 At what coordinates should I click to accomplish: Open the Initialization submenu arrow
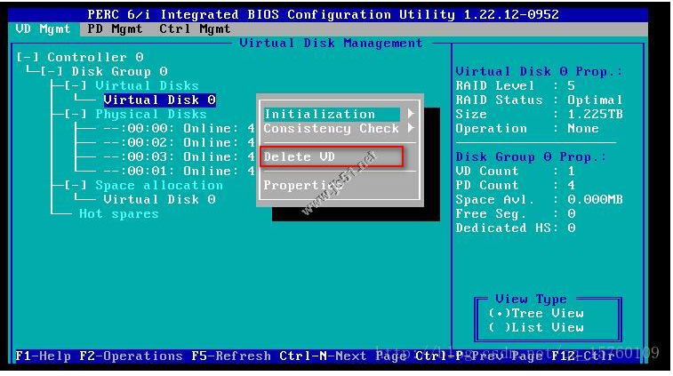[411, 114]
